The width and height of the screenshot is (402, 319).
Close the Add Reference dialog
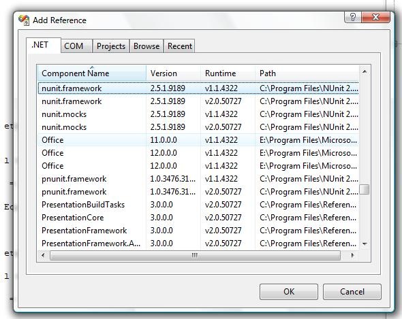(375, 17)
